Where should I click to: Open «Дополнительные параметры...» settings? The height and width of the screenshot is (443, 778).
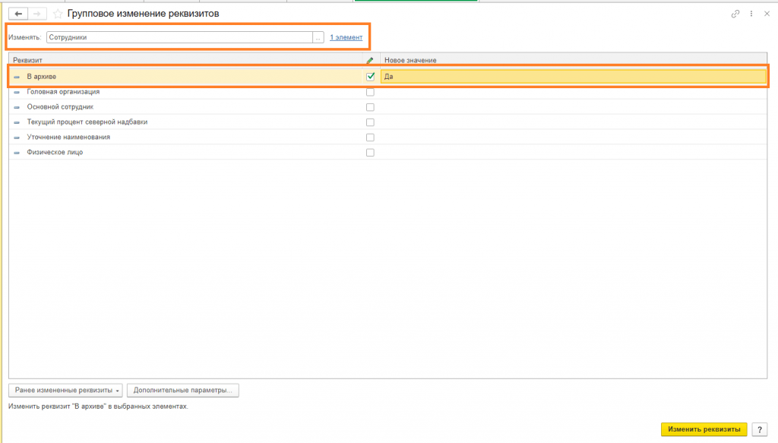[x=183, y=391]
